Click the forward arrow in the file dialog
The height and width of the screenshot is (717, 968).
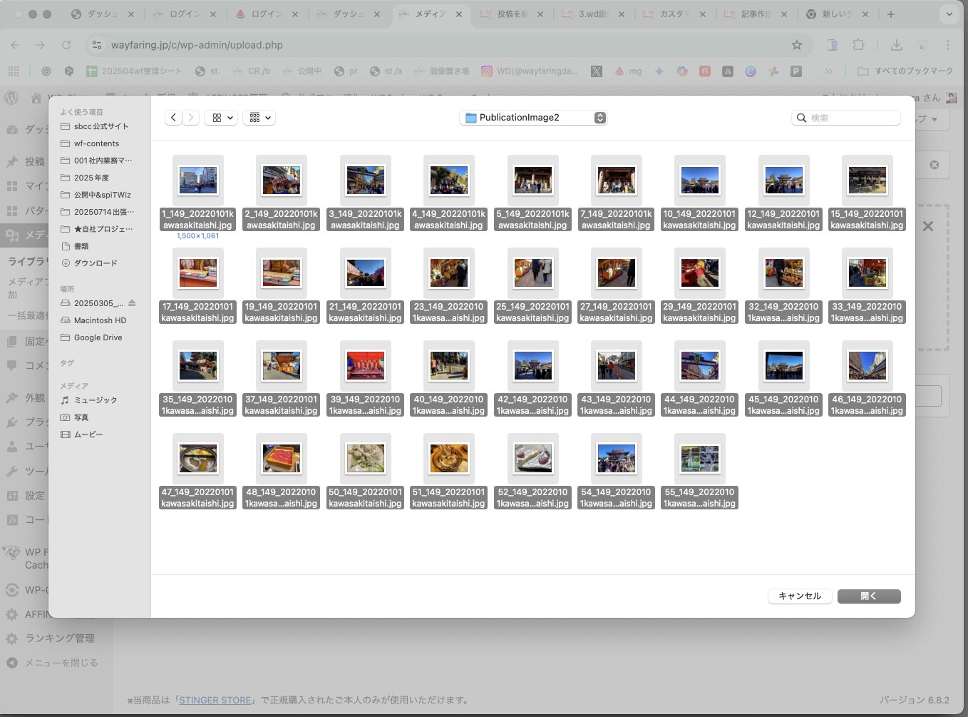(191, 118)
